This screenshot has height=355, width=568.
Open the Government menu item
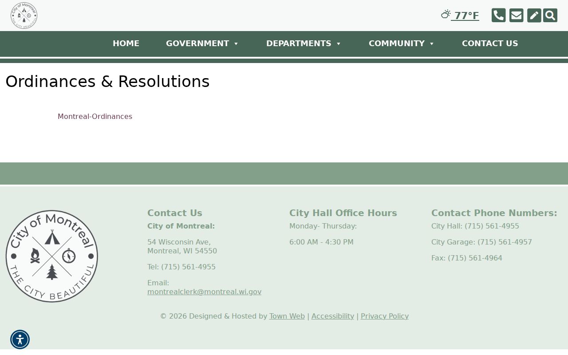pos(197,43)
